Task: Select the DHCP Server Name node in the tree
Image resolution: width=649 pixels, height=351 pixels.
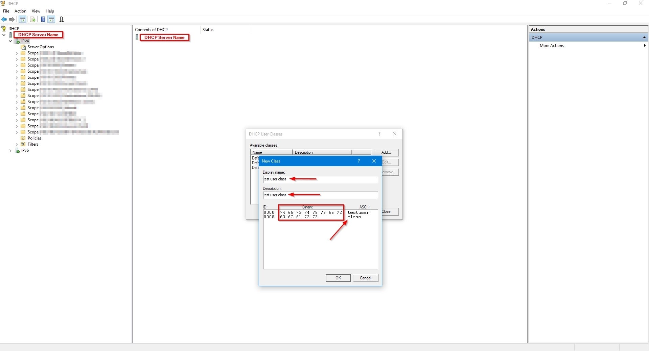Action: coord(38,34)
